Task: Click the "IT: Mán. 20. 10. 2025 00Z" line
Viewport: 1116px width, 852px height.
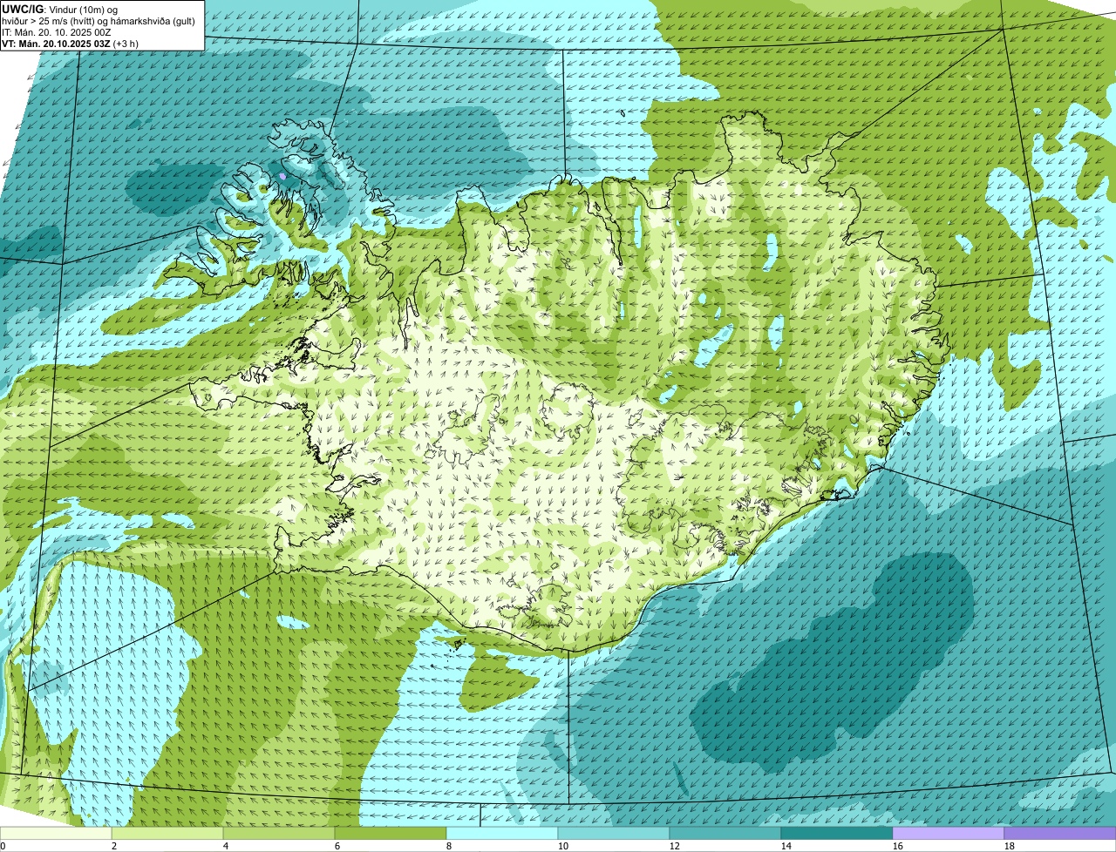Action: click(57, 31)
